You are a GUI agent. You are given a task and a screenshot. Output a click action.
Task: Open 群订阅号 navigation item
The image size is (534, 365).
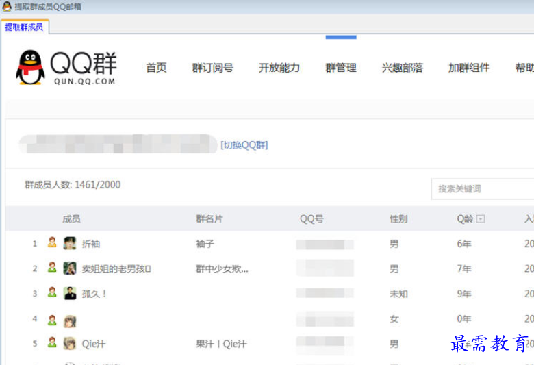pyautogui.click(x=212, y=68)
